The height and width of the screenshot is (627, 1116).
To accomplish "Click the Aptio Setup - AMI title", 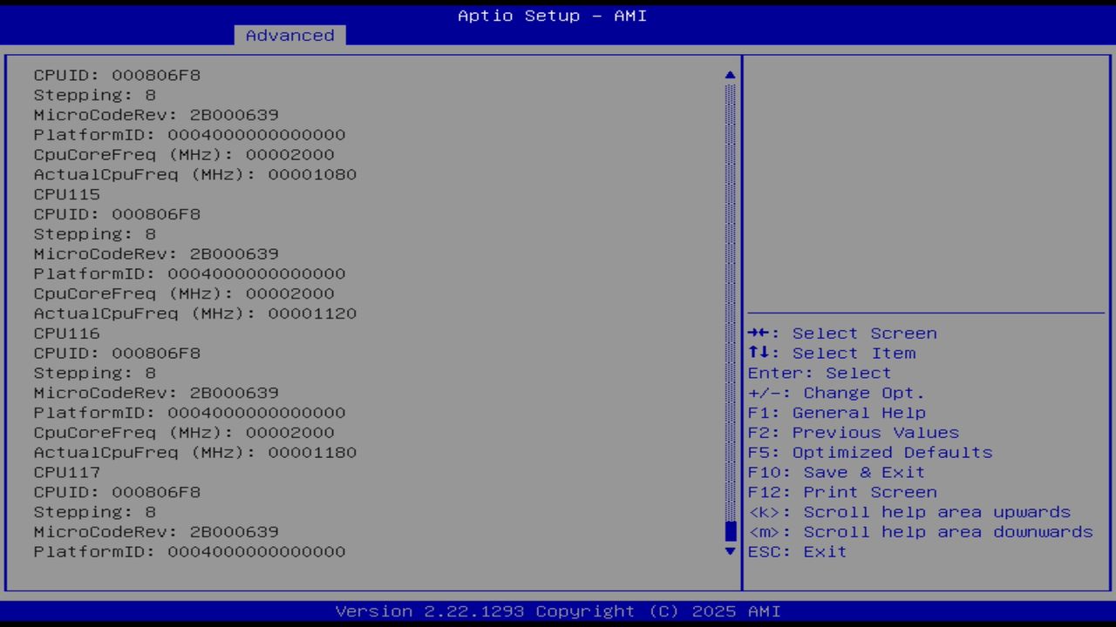I will [x=551, y=16].
